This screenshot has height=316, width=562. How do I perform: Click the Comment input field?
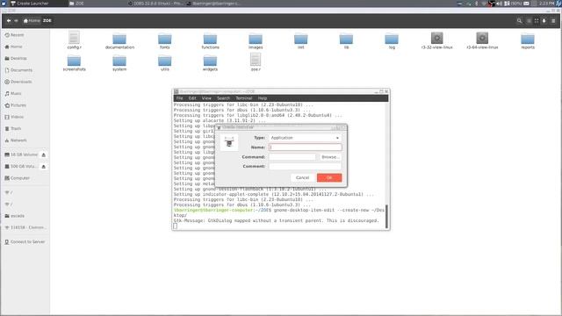(305, 166)
